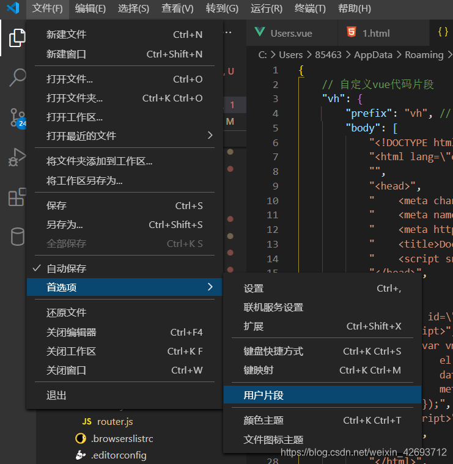This screenshot has height=464, width=453.
Task: Open the 终端(T) menu
Action: click(x=310, y=9)
